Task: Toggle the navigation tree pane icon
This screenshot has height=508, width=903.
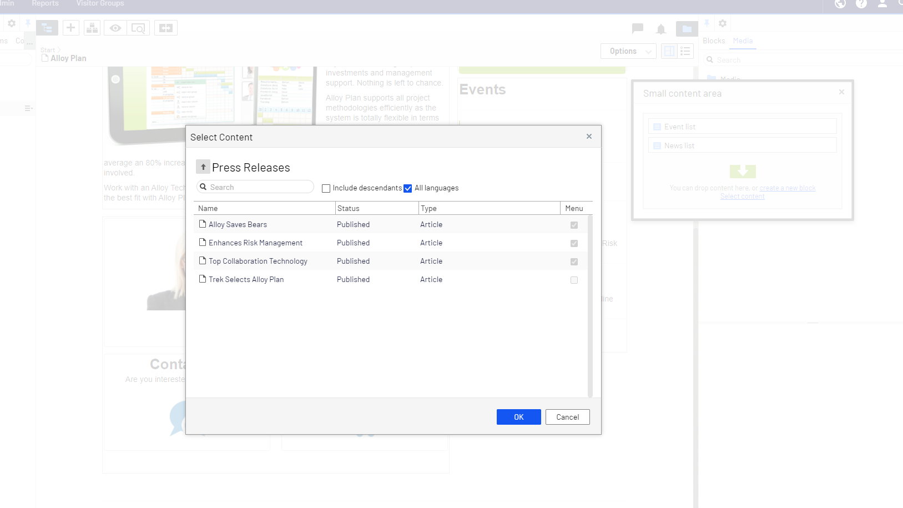Action: (47, 28)
